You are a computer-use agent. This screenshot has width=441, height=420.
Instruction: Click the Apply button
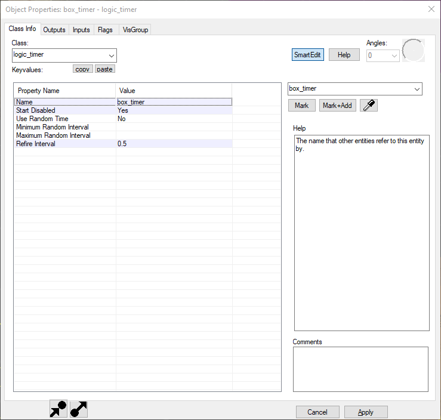pyautogui.click(x=366, y=412)
